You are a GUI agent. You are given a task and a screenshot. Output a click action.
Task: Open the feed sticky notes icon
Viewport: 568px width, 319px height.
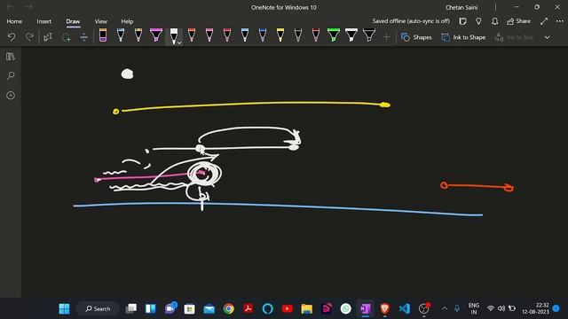coord(462,21)
